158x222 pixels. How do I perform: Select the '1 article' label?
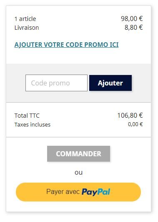(x=25, y=19)
